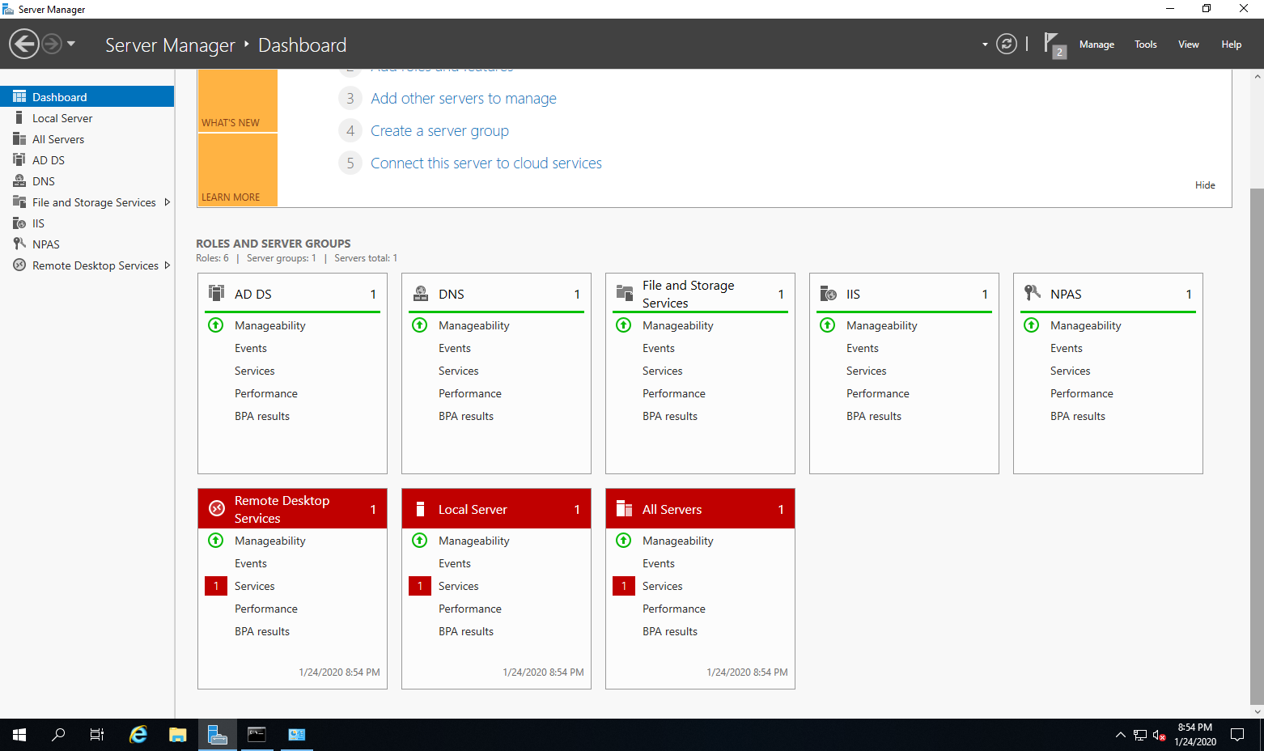Expand File and Storage Services sidebar arrow
The height and width of the screenshot is (751, 1264).
point(168,202)
